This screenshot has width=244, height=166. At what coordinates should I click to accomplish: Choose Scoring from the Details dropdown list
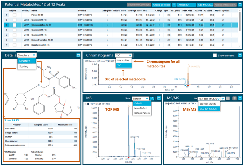pos(23,66)
